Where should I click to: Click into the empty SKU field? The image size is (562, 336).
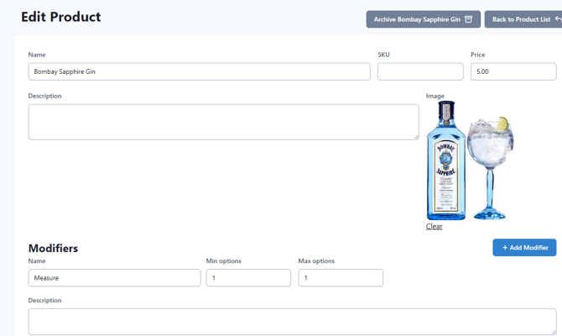tap(420, 72)
